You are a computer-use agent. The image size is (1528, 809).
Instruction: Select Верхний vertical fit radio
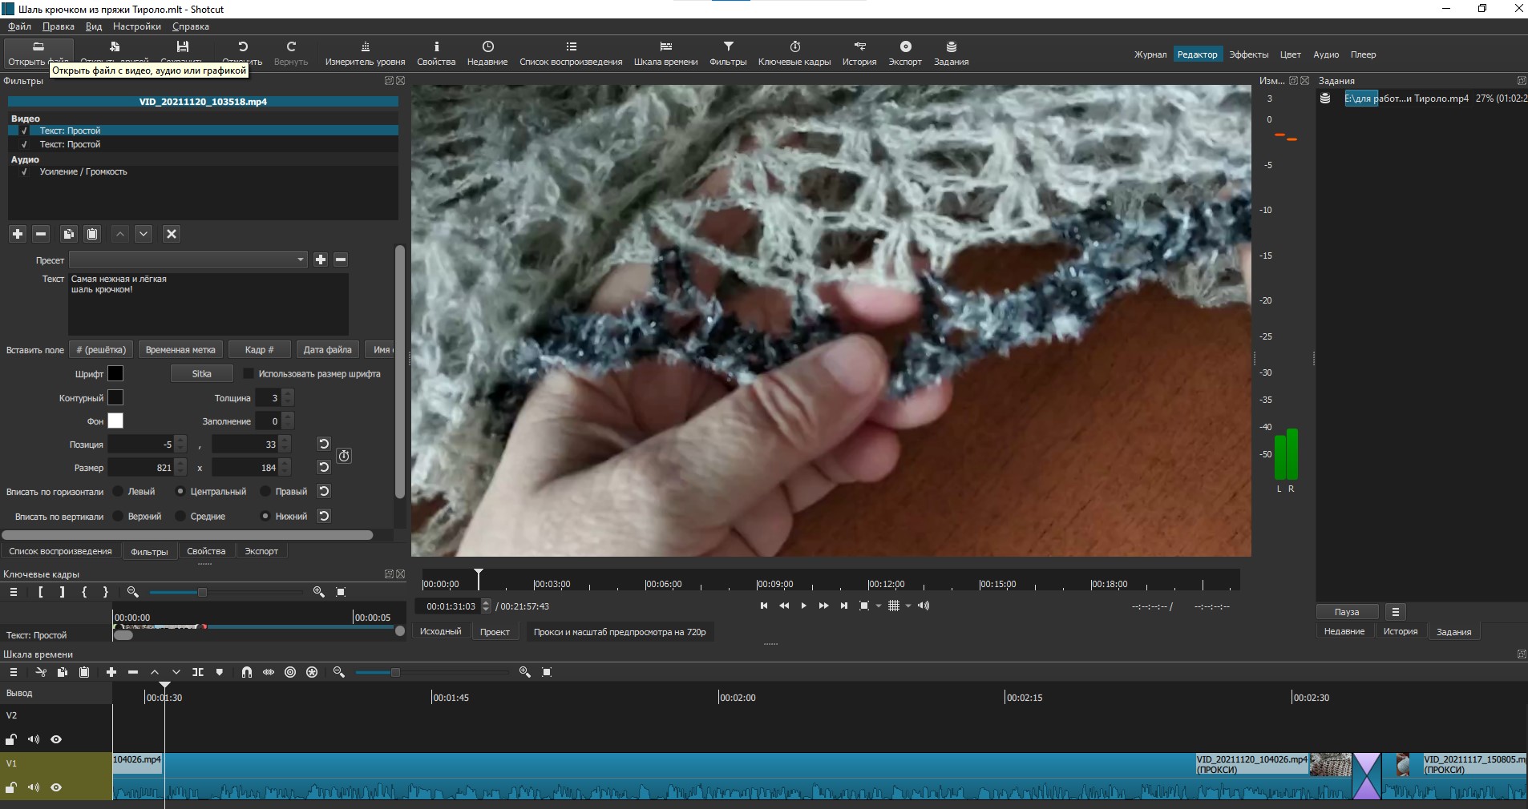coord(119,516)
